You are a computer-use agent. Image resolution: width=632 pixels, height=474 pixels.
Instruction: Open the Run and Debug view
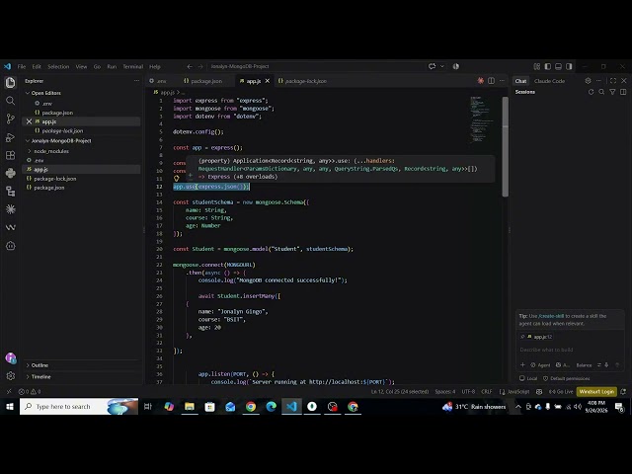coord(11,137)
